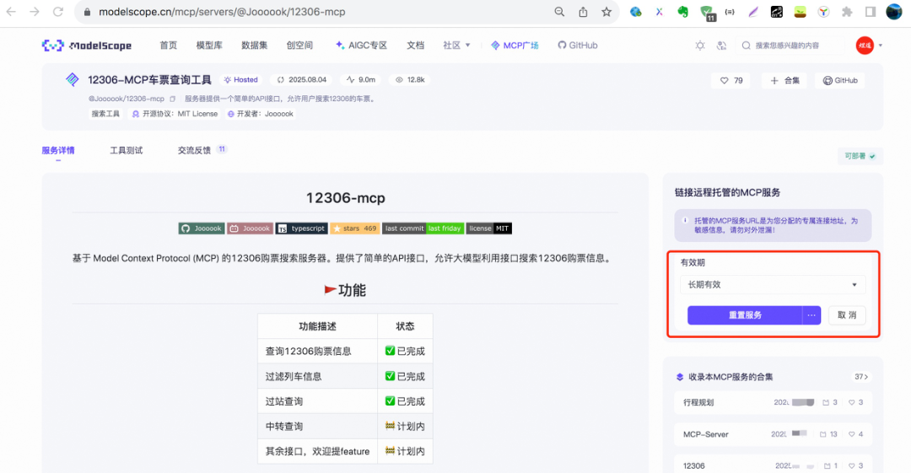Open the browser side panel icon
This screenshot has width=911, height=473.
[x=871, y=12]
